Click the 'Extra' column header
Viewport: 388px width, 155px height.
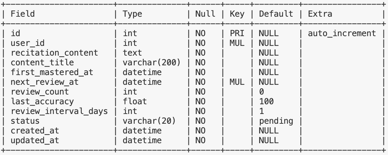coord(320,14)
